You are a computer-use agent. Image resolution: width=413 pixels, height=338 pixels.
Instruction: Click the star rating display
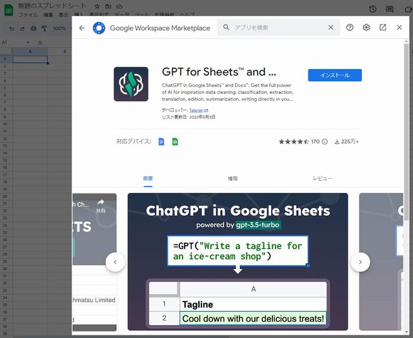click(x=294, y=142)
